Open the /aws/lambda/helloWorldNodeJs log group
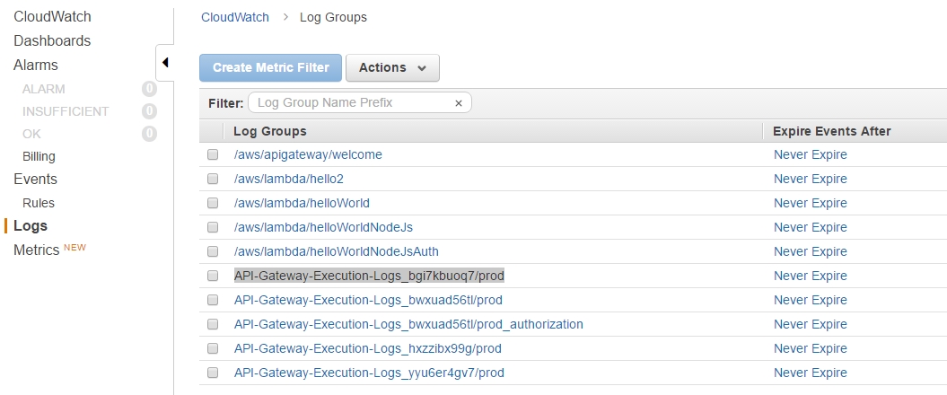The image size is (947, 395). coord(323,227)
